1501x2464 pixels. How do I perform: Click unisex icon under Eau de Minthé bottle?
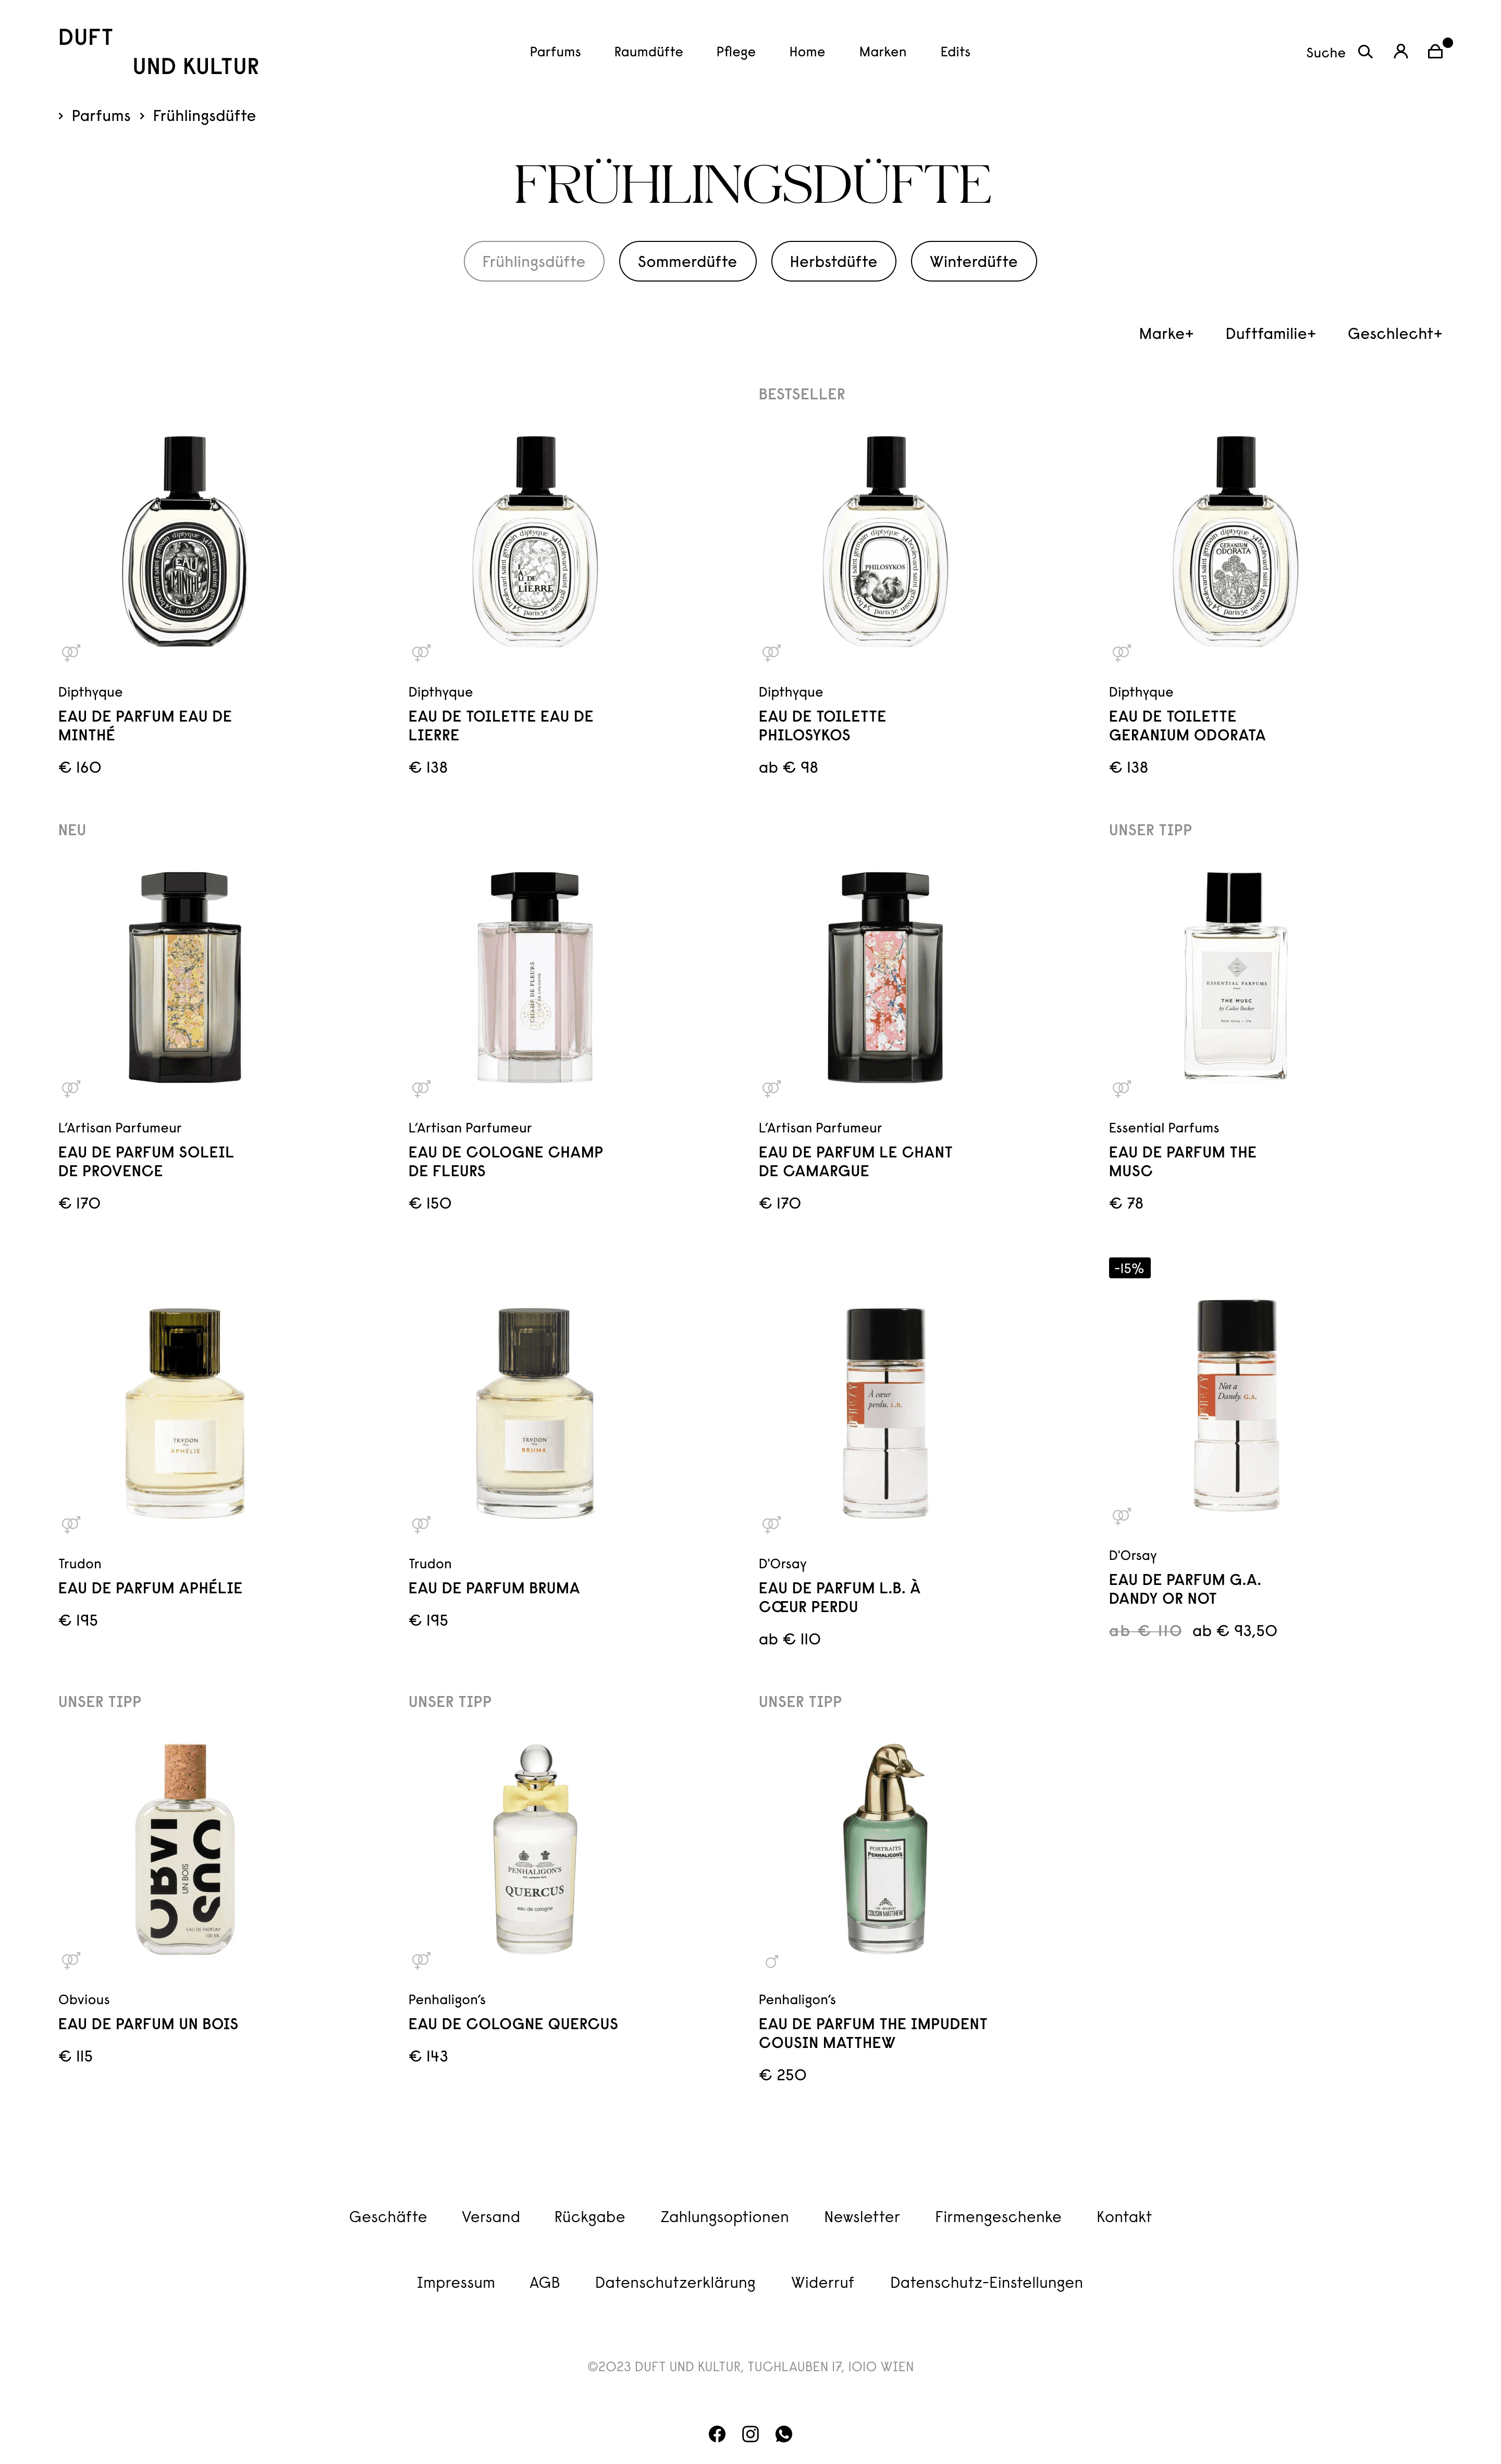[71, 653]
